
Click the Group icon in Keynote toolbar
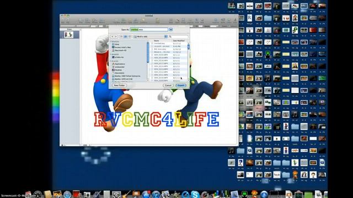pos(184,21)
